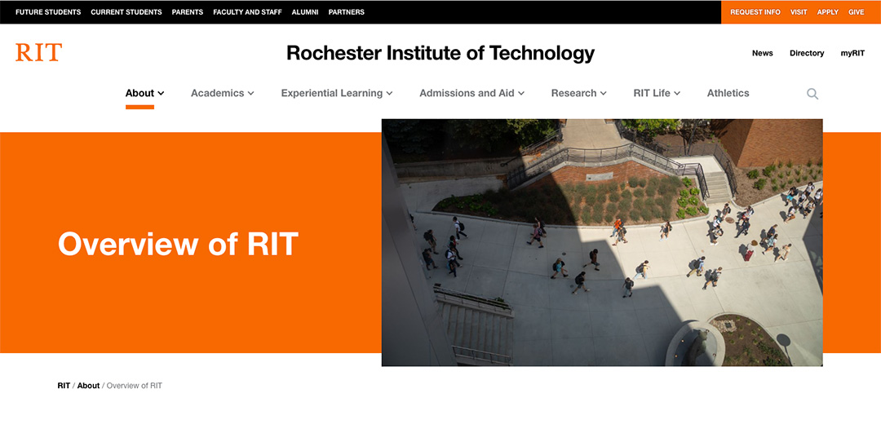Click the Parents audience link

[188, 12]
